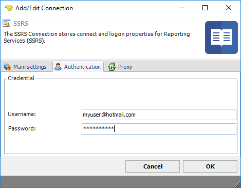Viewport: 241px width, 188px height.
Task: Click the Username label
Action: click(x=22, y=114)
